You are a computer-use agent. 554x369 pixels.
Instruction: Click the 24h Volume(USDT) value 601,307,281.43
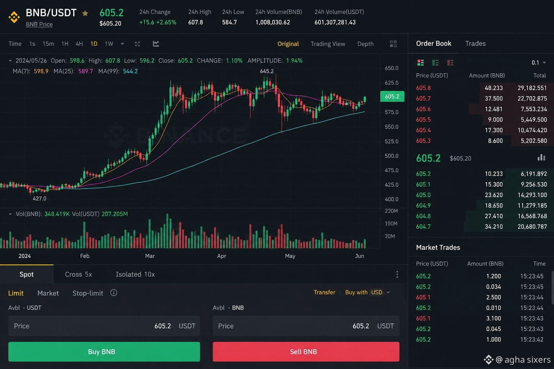(x=335, y=22)
